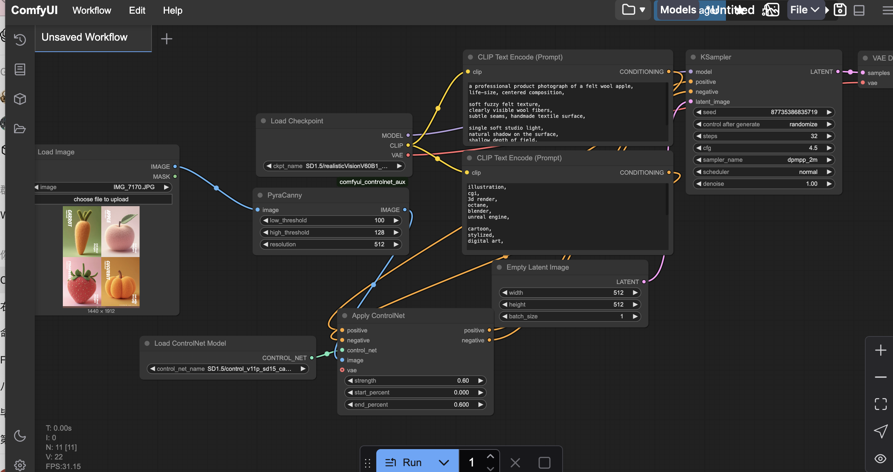The height and width of the screenshot is (472, 893).
Task: Select the Unsaved Workflow tab
Action: pos(85,37)
